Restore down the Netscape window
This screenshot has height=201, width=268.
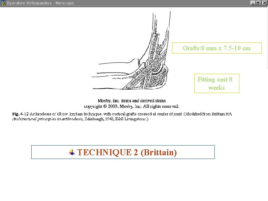click(258, 3)
